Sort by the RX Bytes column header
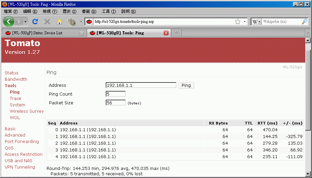This screenshot has height=178, width=312. point(216,123)
